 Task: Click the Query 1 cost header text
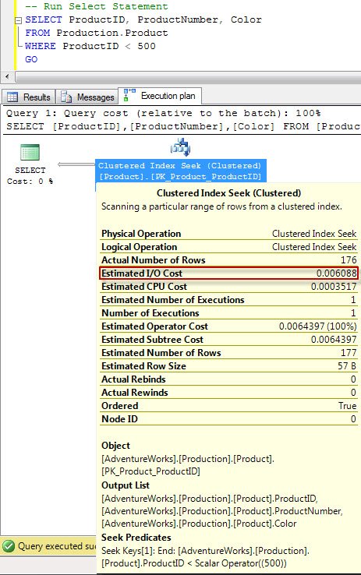pos(163,113)
